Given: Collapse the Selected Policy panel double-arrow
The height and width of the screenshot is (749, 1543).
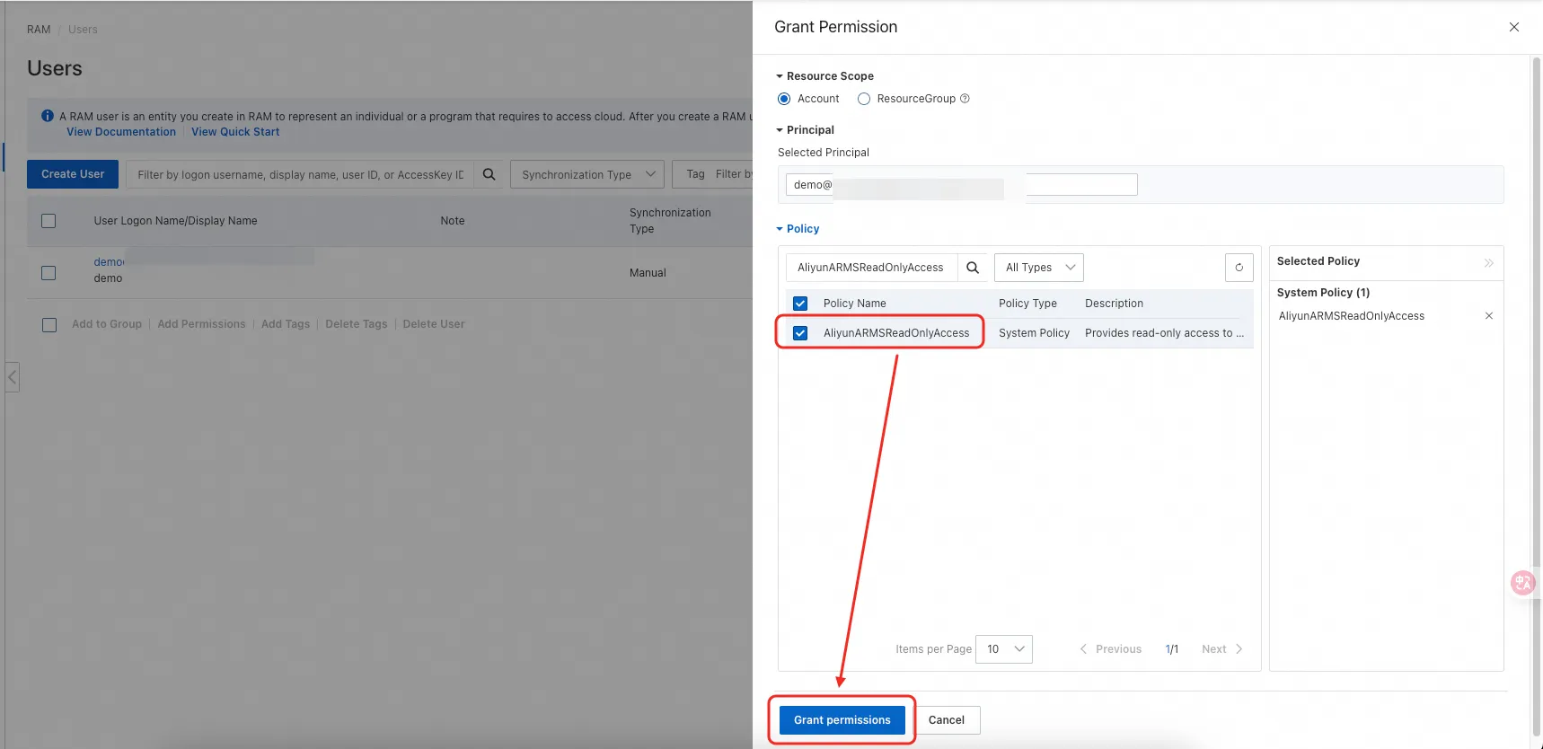Looking at the screenshot, I should click(x=1488, y=262).
